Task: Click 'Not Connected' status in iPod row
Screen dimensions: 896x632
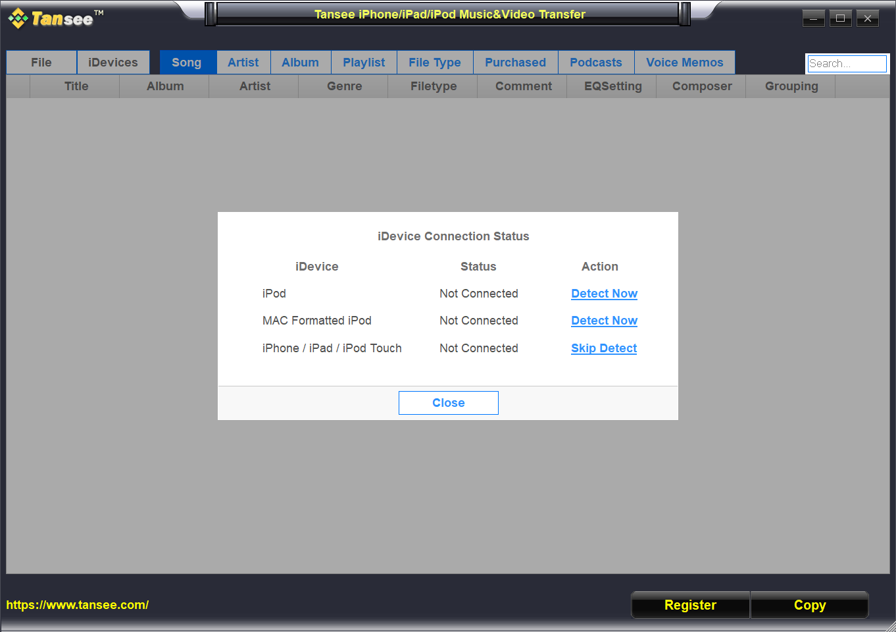Action: 479,294
